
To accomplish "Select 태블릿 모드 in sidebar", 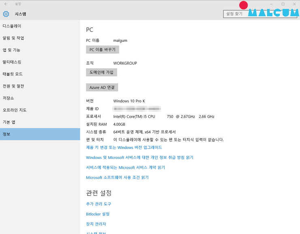I will (40, 74).
